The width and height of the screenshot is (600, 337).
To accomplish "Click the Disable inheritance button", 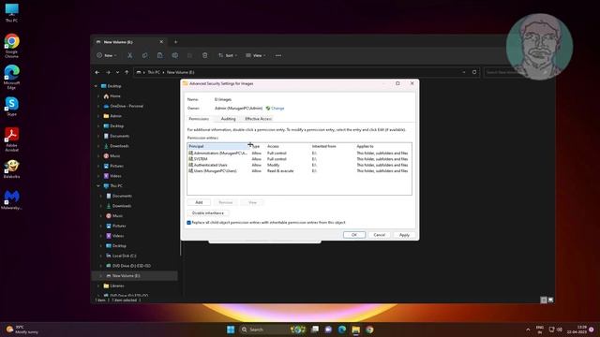I will [x=208, y=212].
